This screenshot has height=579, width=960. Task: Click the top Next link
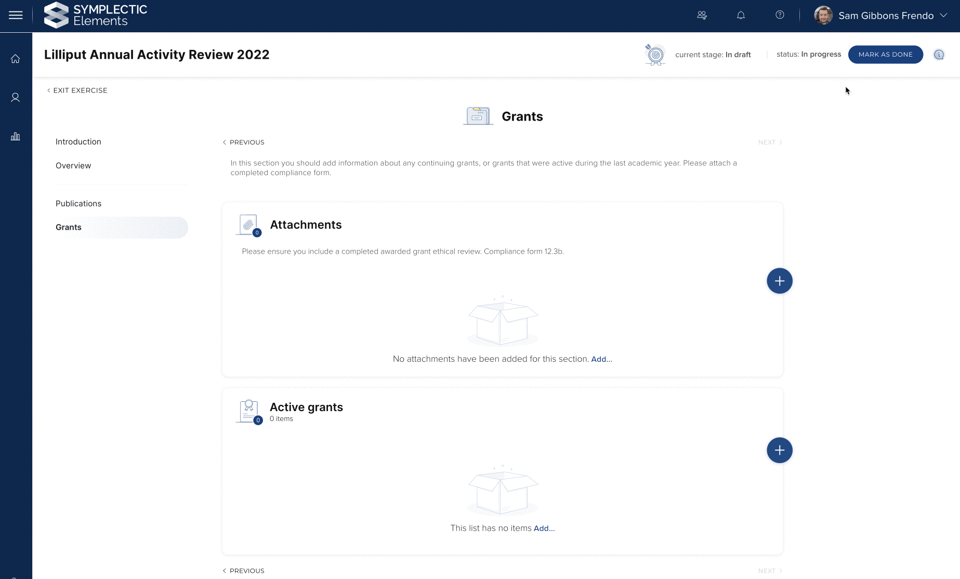tap(770, 142)
